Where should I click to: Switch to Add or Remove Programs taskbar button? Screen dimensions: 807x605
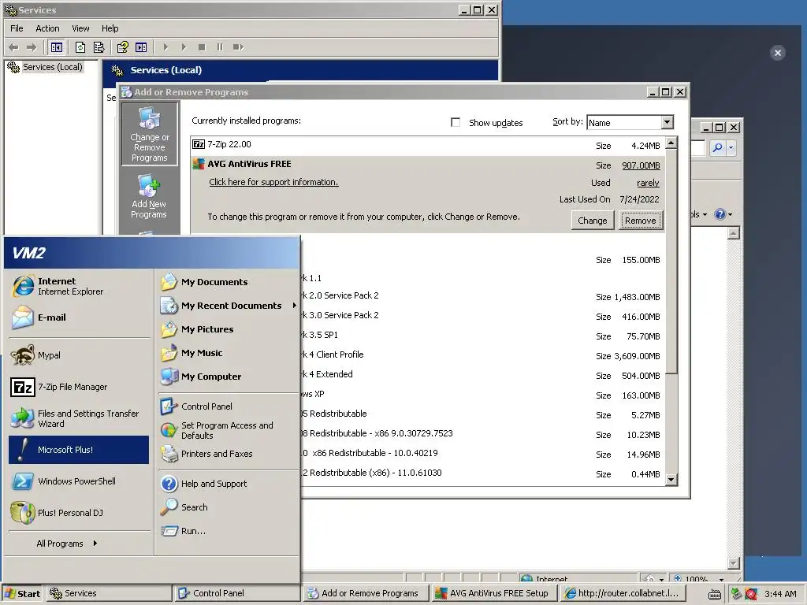[x=366, y=593]
